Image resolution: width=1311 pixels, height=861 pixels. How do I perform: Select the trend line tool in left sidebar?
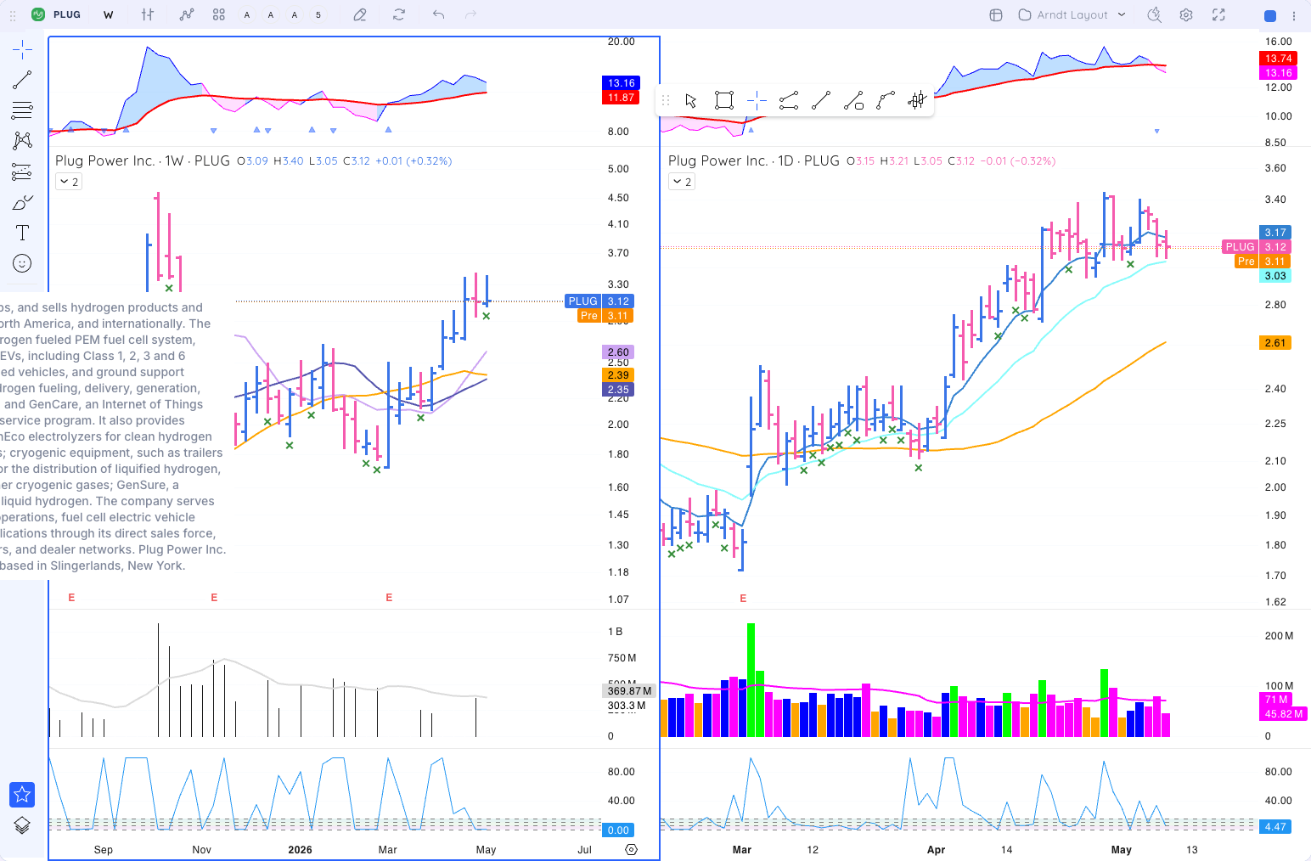(x=22, y=80)
